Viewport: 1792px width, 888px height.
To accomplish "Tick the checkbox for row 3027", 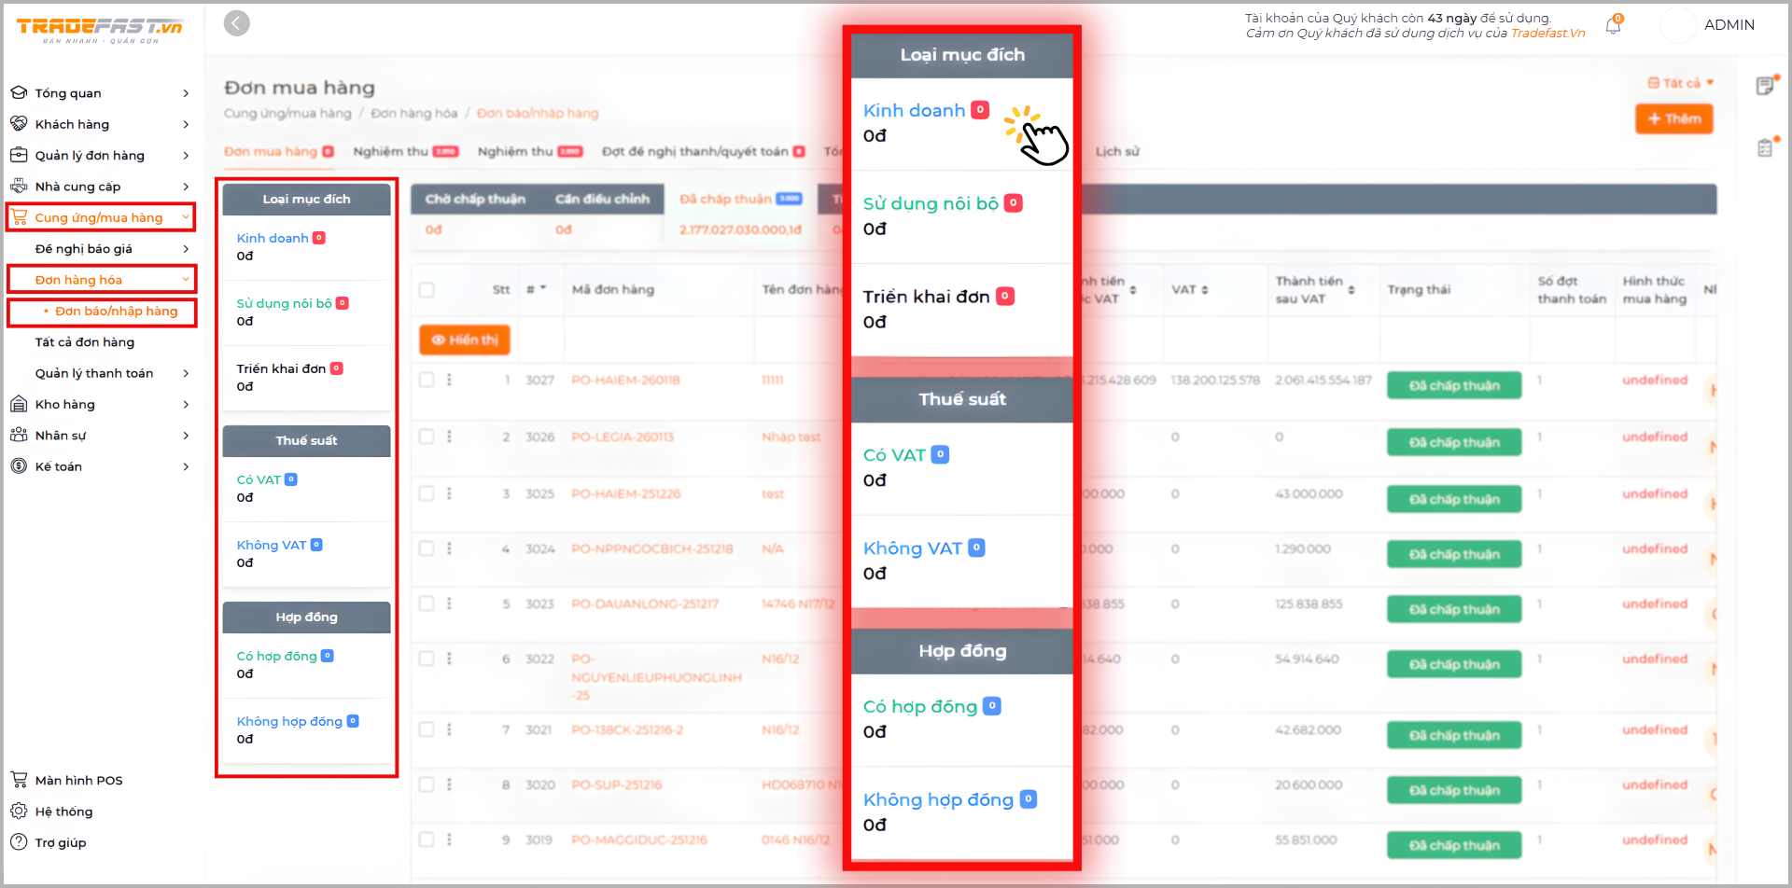I will [x=427, y=380].
